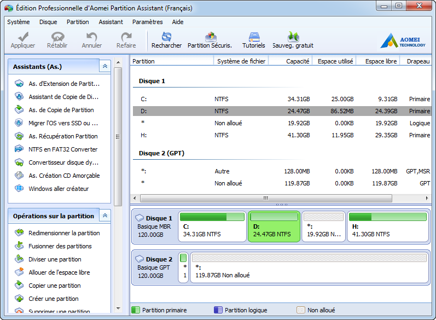Click the Disque 1 Basique MBR label
436x320 pixels.
tap(155, 226)
